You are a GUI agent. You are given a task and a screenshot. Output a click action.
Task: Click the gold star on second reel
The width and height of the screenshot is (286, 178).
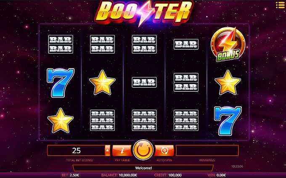(102, 83)
